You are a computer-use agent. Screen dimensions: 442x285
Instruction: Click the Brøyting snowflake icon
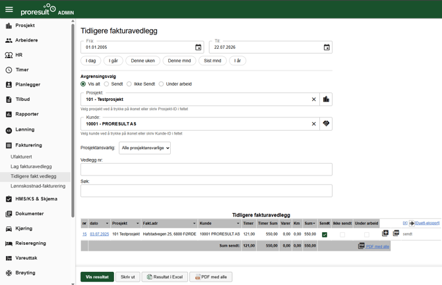point(9,273)
